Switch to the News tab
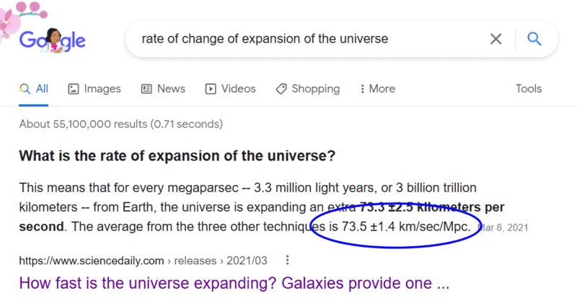The width and height of the screenshot is (577, 301). coord(171,89)
